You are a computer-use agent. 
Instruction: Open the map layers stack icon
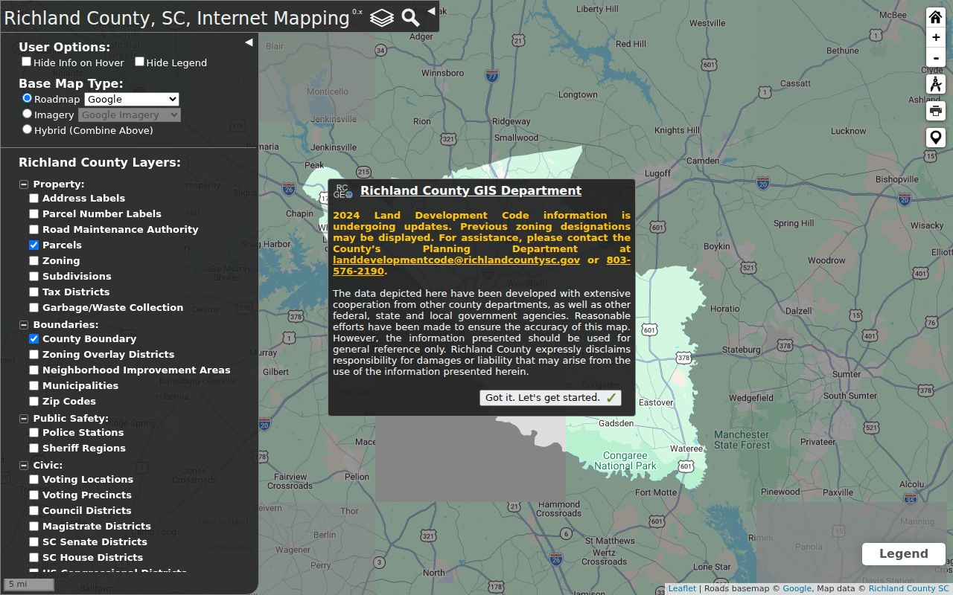[x=382, y=18]
